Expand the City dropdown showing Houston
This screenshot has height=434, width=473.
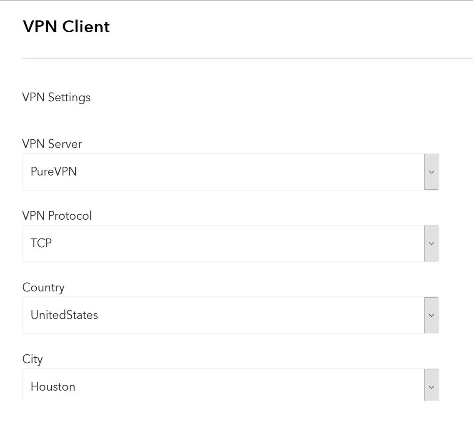[x=230, y=385]
